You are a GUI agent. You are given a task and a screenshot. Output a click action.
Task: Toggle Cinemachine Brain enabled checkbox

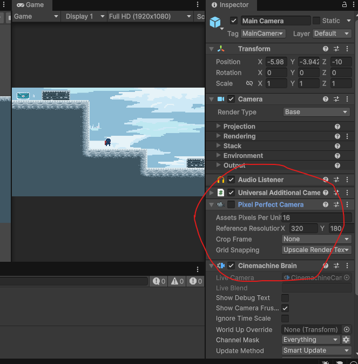[x=231, y=266]
